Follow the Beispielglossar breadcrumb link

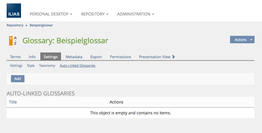tap(41, 25)
